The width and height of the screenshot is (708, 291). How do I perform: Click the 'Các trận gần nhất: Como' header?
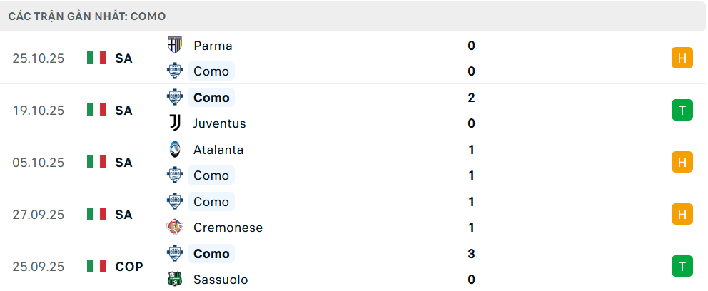click(x=89, y=16)
